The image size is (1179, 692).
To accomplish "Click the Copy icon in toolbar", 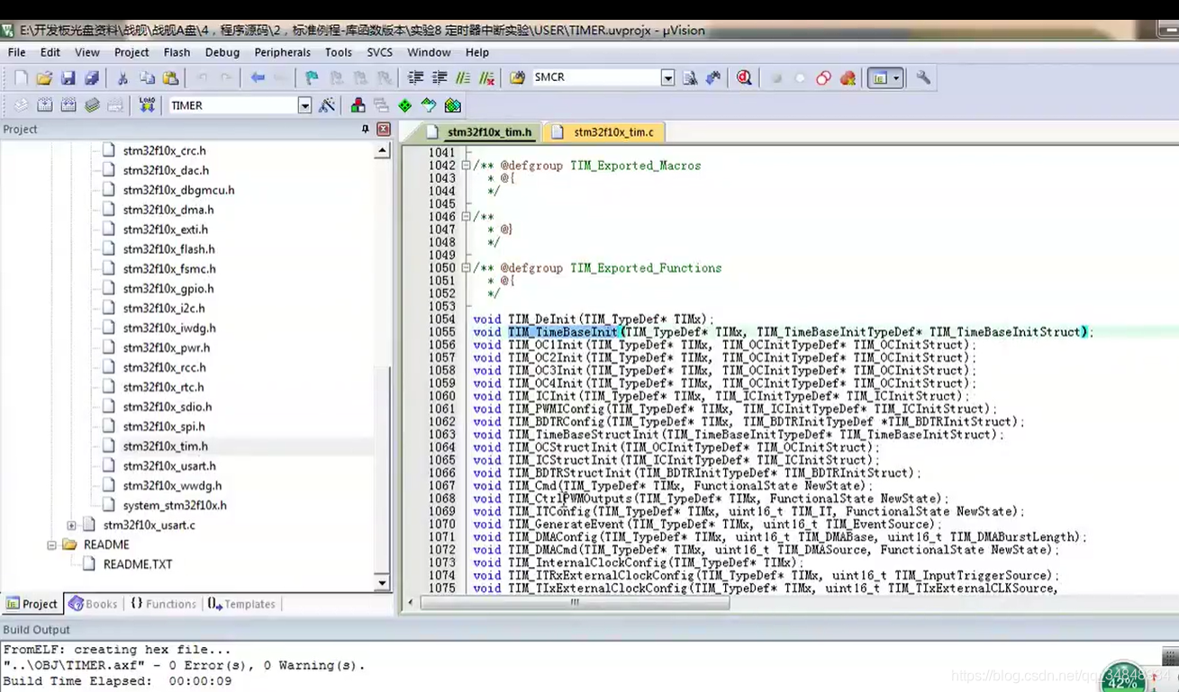I will point(146,78).
